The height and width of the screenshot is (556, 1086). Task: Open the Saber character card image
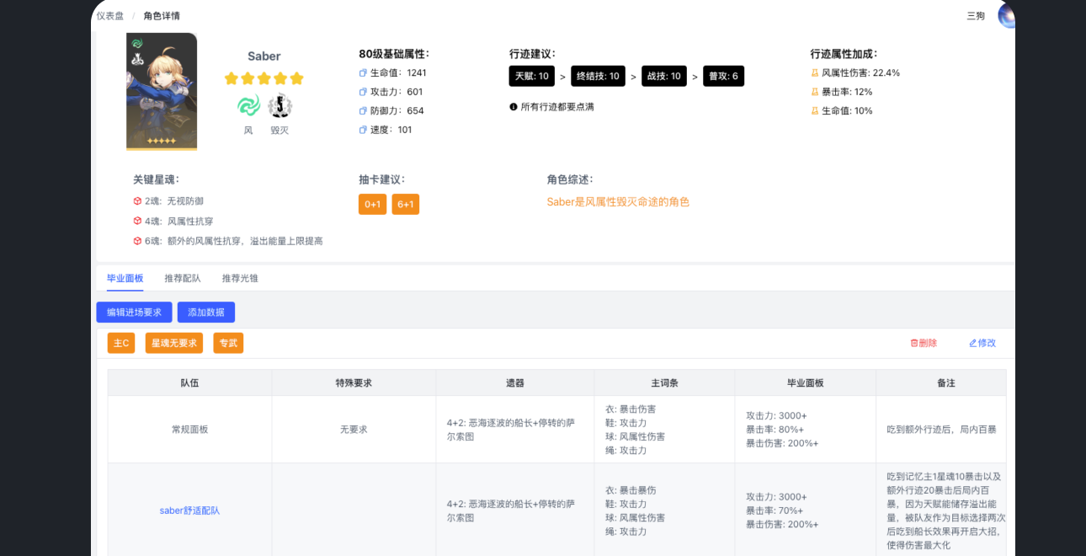coord(162,91)
